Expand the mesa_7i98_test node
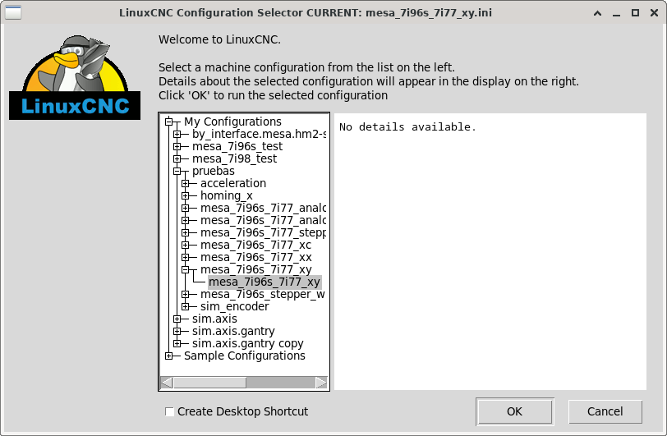This screenshot has width=667, height=436. tap(177, 158)
